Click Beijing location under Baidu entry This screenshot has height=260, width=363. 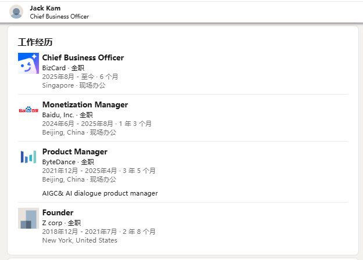coord(79,132)
